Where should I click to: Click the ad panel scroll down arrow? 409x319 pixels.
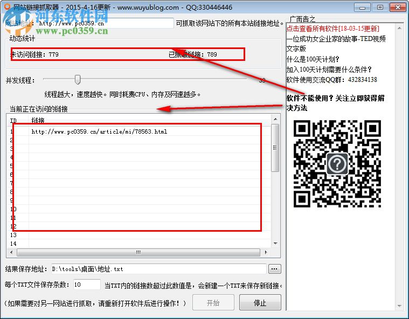coord(399,306)
